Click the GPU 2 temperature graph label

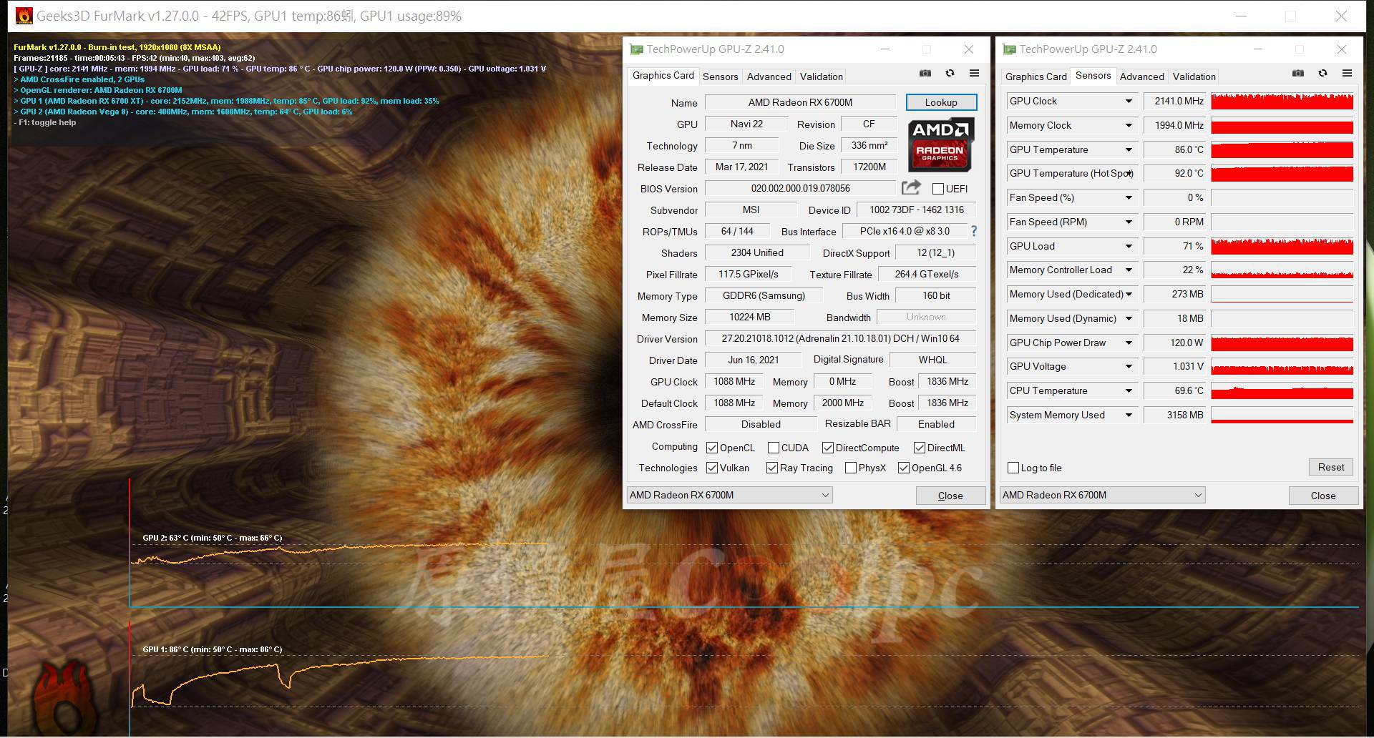213,538
